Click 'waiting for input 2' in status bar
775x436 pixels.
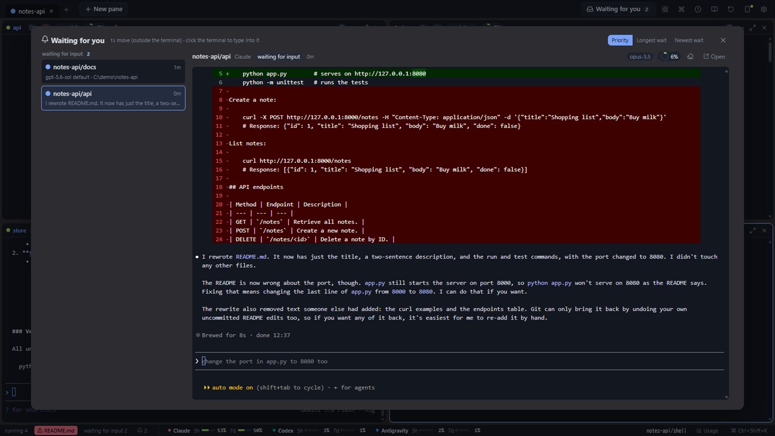[105, 430]
